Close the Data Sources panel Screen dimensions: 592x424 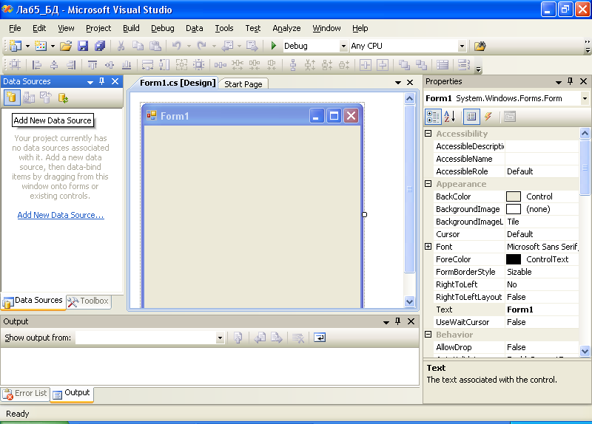[115, 81]
